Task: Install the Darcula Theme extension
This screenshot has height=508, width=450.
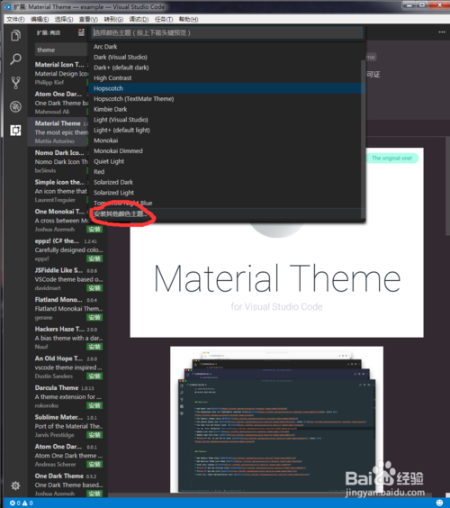Action: pyautogui.click(x=94, y=405)
